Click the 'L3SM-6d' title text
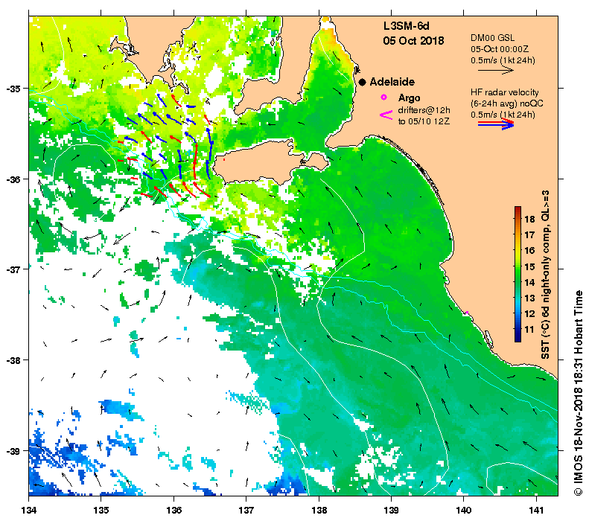The width and height of the screenshot is (589, 521). pyautogui.click(x=406, y=26)
